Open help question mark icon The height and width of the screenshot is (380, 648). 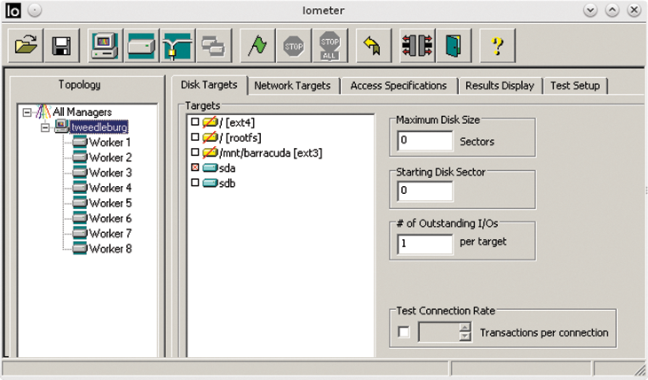(x=498, y=45)
